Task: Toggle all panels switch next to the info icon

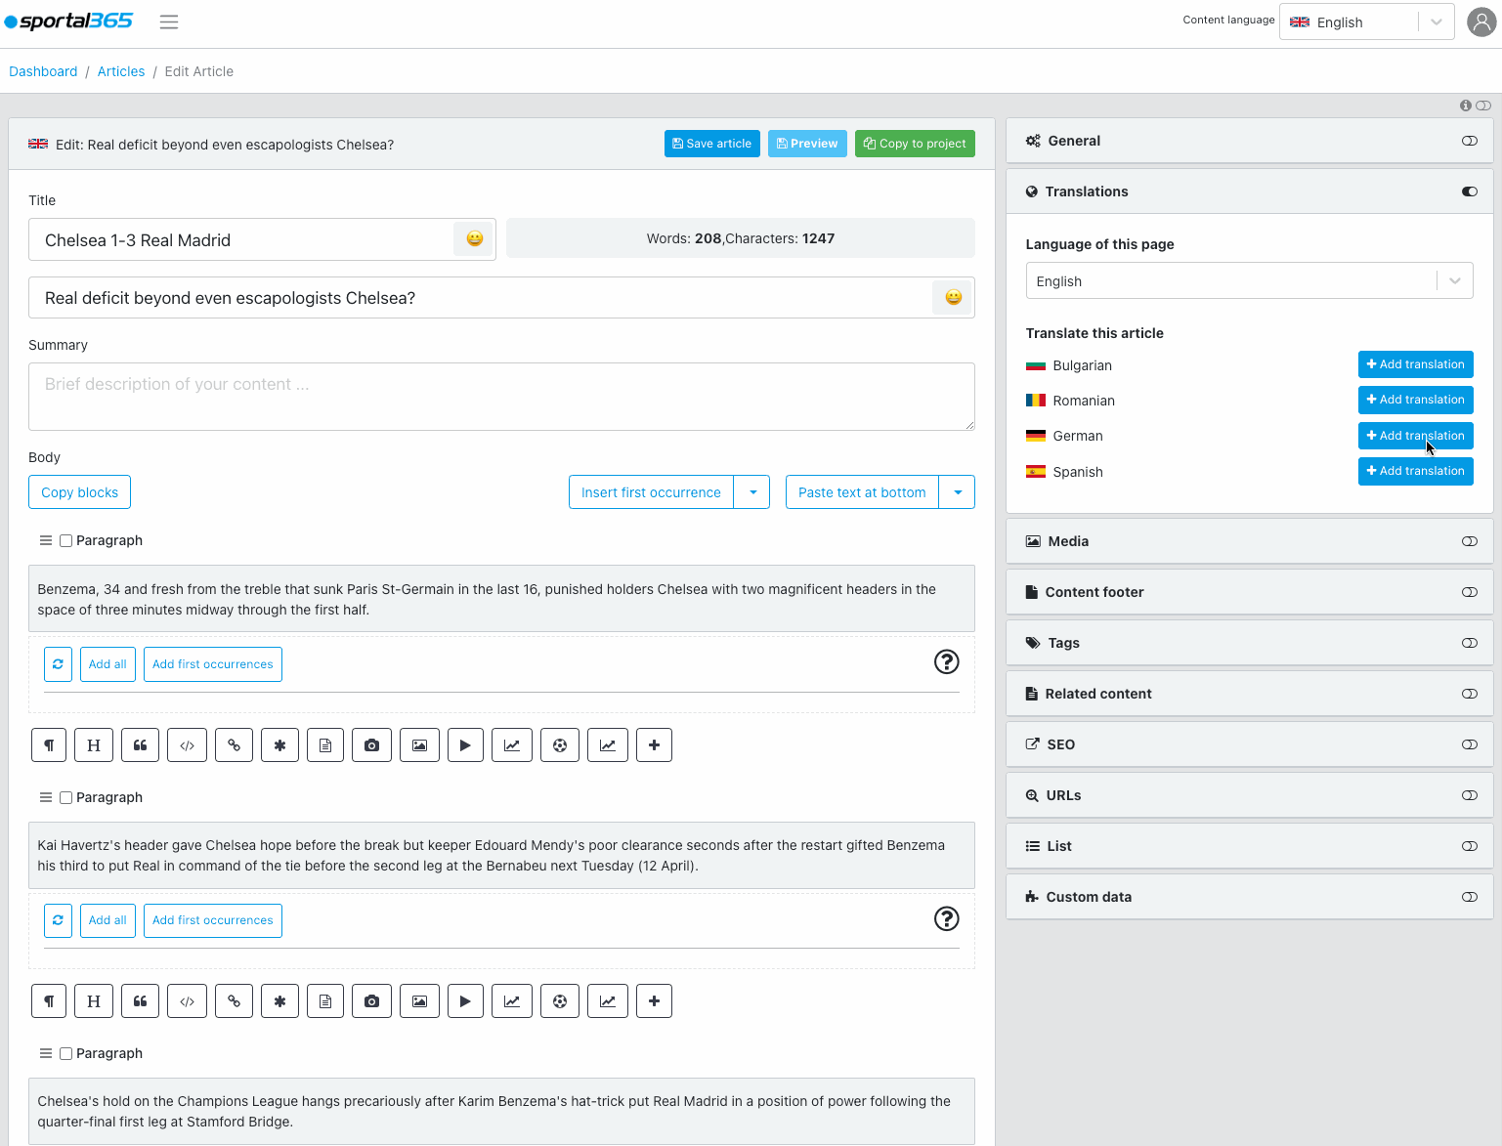Action: coord(1483,106)
